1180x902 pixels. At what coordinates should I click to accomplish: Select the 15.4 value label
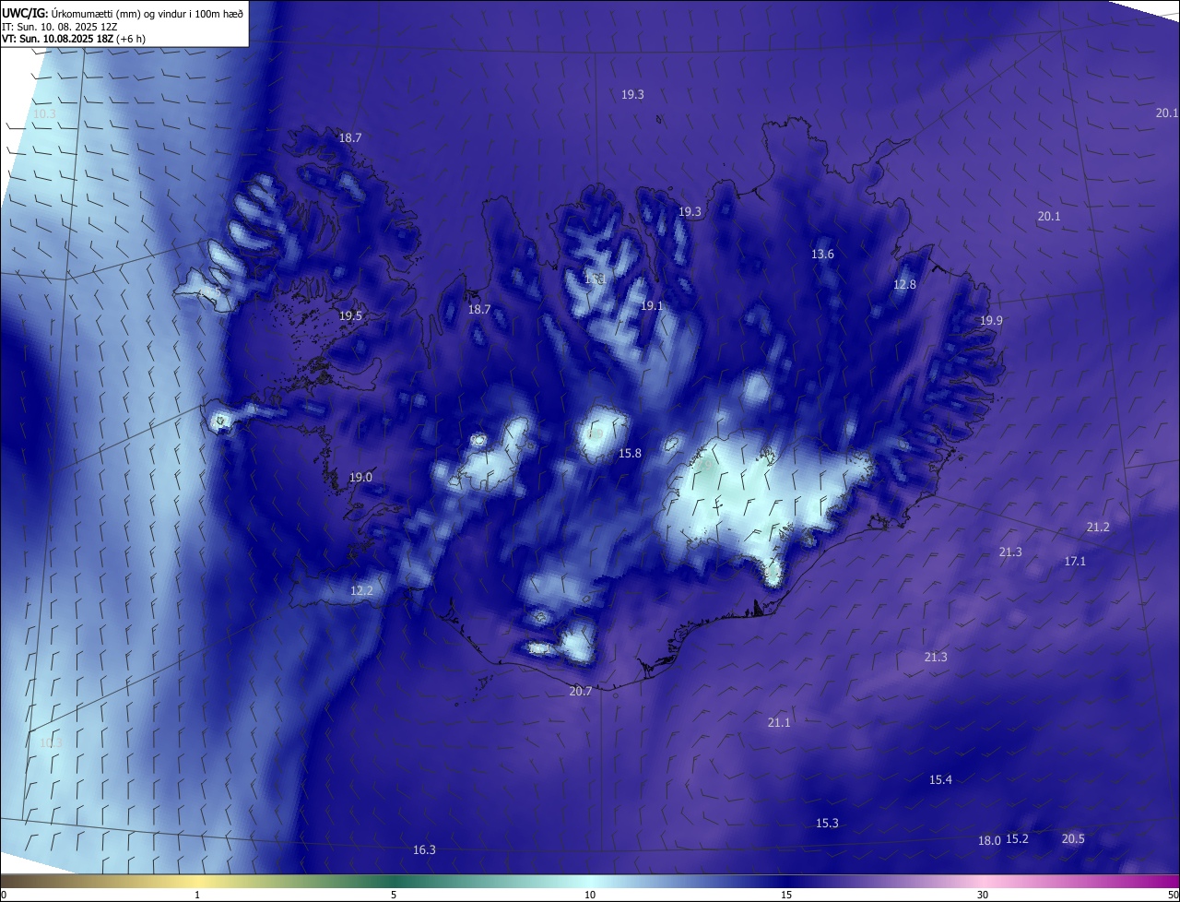click(x=940, y=780)
